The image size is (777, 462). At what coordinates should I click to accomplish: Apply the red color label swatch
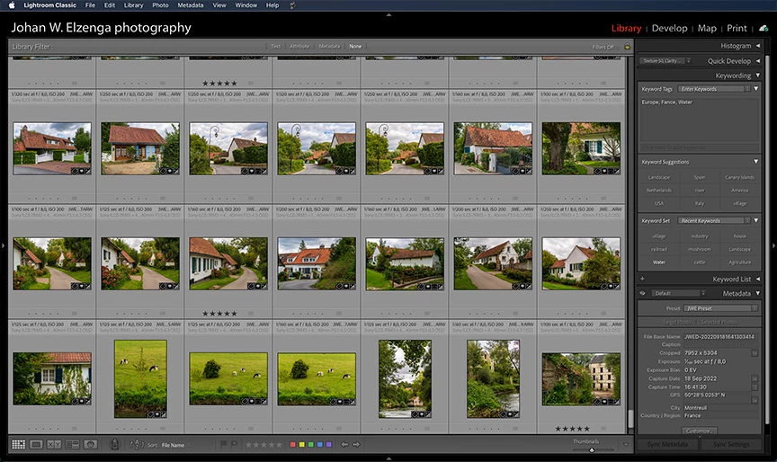[x=292, y=445]
